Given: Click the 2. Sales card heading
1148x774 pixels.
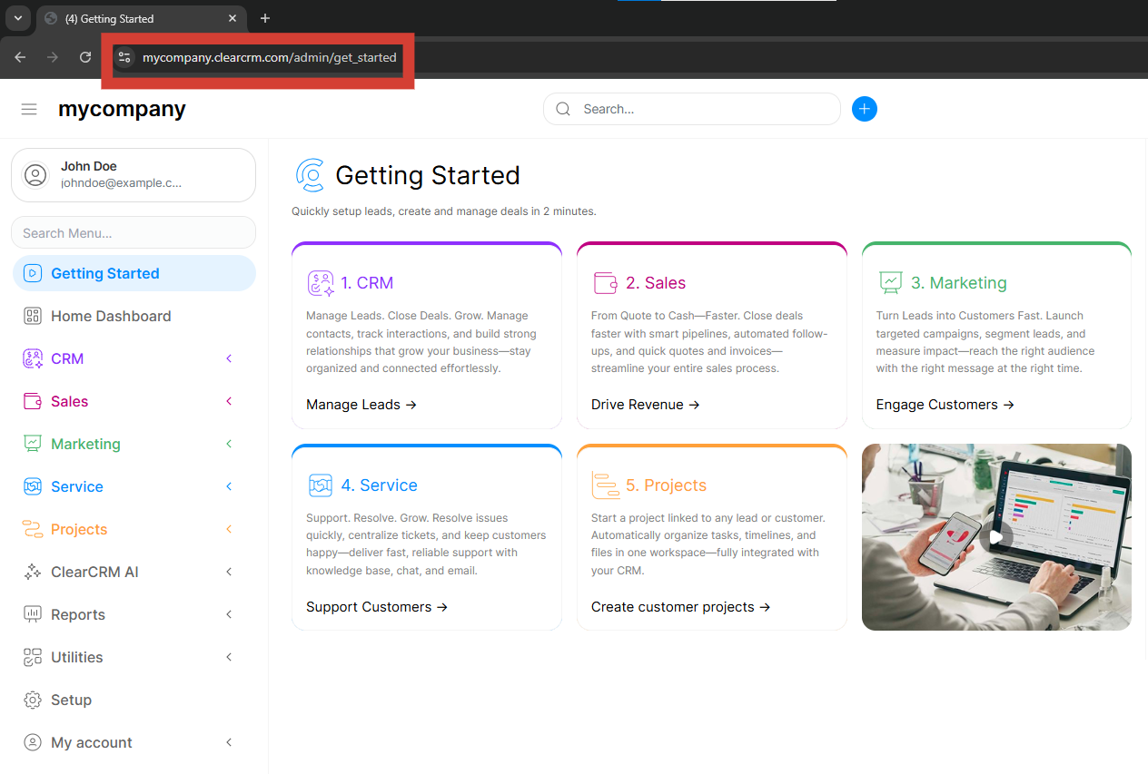Looking at the screenshot, I should [656, 283].
